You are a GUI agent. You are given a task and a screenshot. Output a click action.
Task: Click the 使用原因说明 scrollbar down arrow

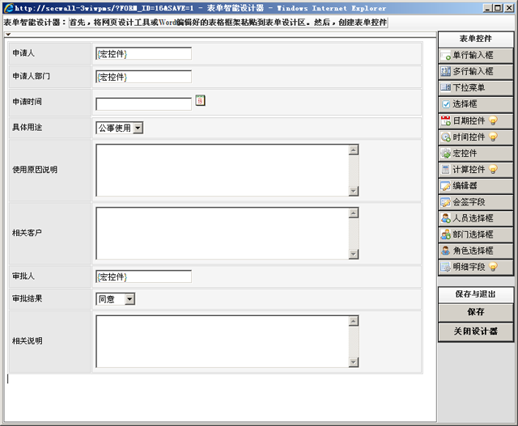click(x=354, y=191)
